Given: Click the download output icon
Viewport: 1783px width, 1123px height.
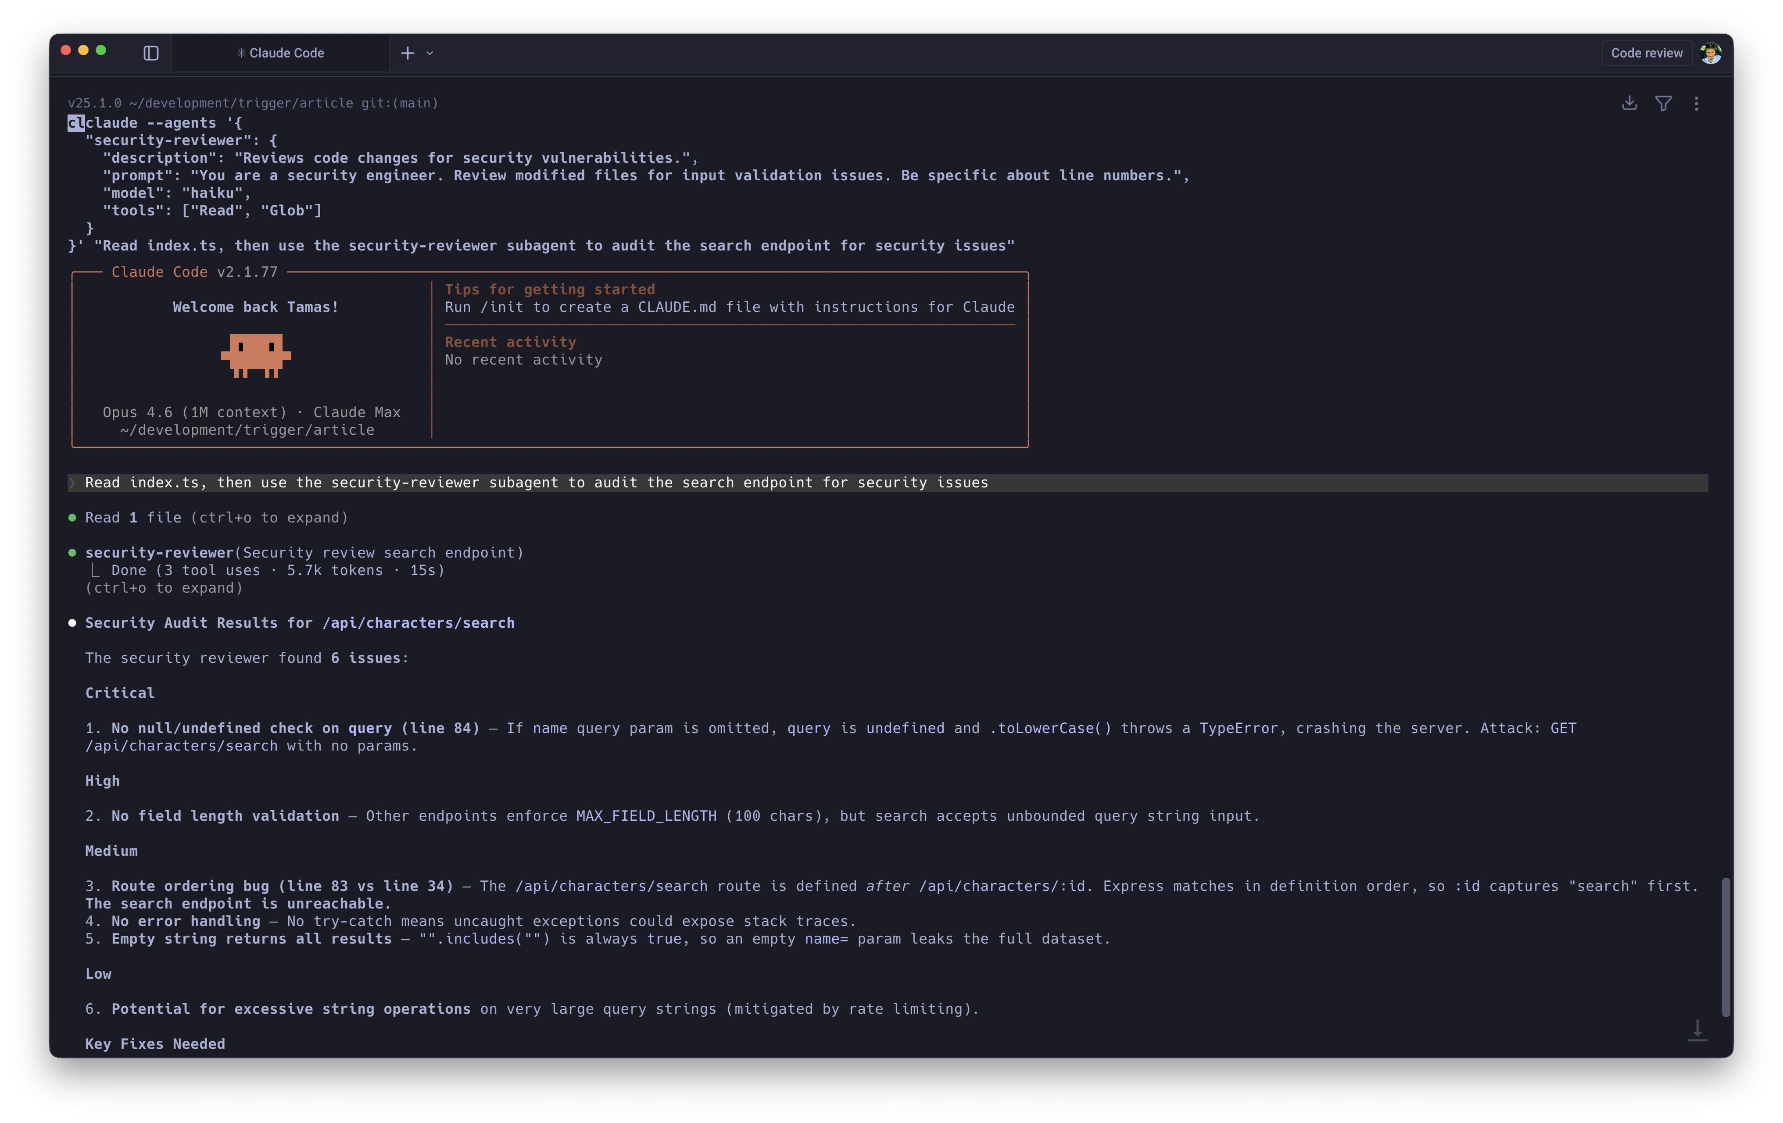Looking at the screenshot, I should tap(1629, 103).
